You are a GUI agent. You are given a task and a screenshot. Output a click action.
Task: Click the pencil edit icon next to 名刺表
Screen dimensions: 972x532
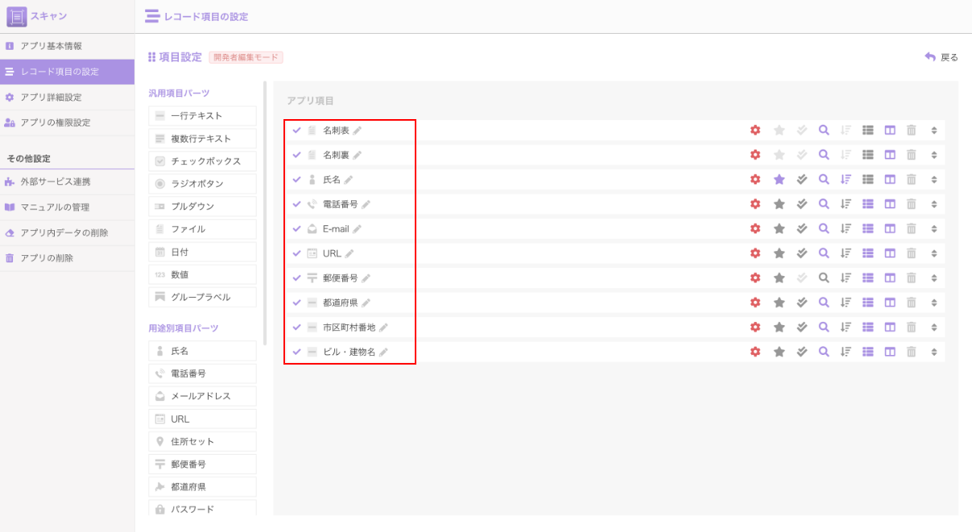358,130
